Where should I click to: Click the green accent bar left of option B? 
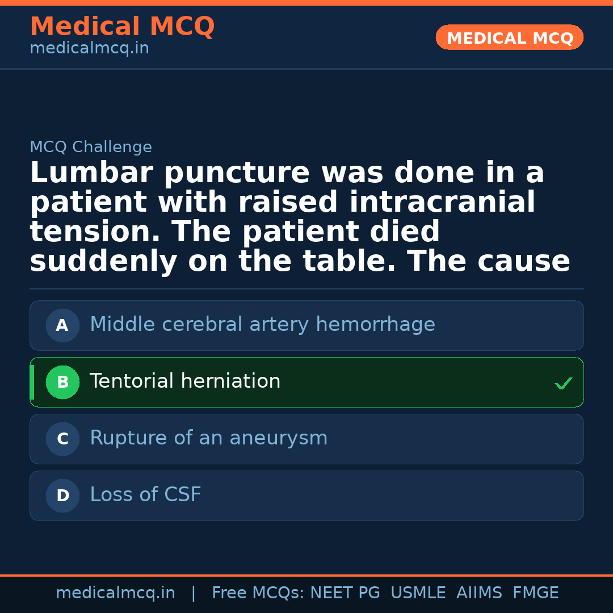tap(32, 382)
